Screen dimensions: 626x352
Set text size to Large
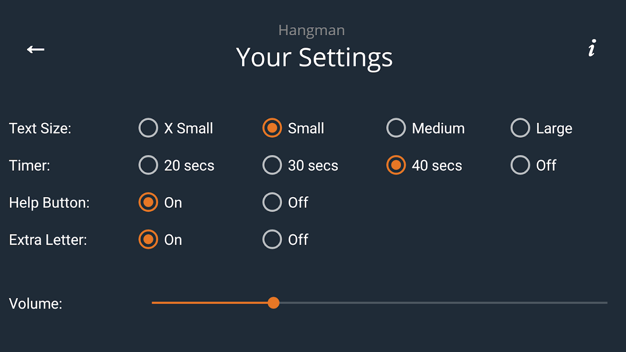point(520,128)
